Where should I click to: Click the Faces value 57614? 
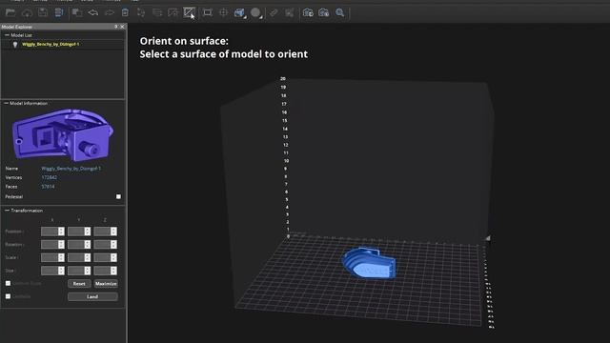pyautogui.click(x=48, y=187)
